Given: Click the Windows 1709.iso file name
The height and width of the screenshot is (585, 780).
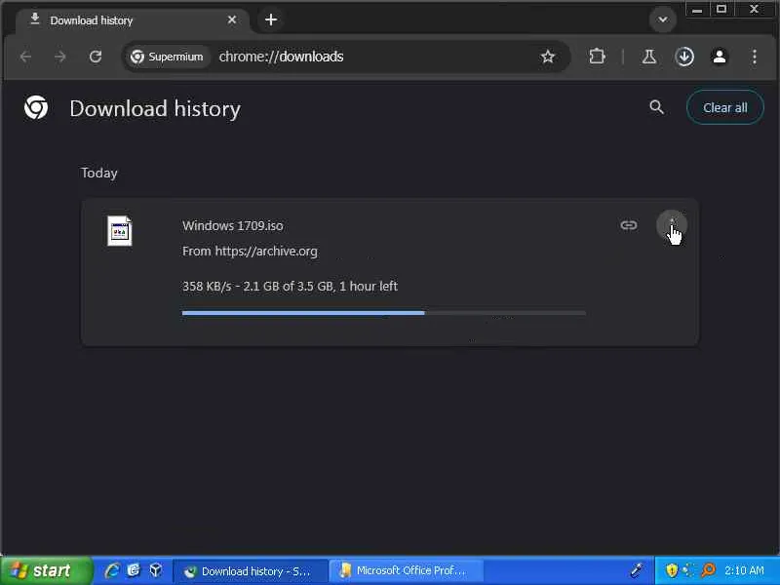Looking at the screenshot, I should click(x=233, y=226).
